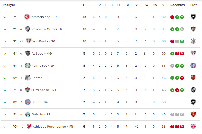Screen dimensions: 202x134
Task: Sort table by PTS column header
Action: click(86, 5)
